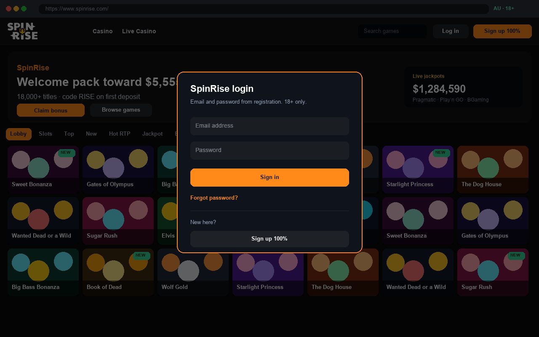Click Sign up 100% in the header
Viewport: 539px width, 337px height.
[x=502, y=31]
